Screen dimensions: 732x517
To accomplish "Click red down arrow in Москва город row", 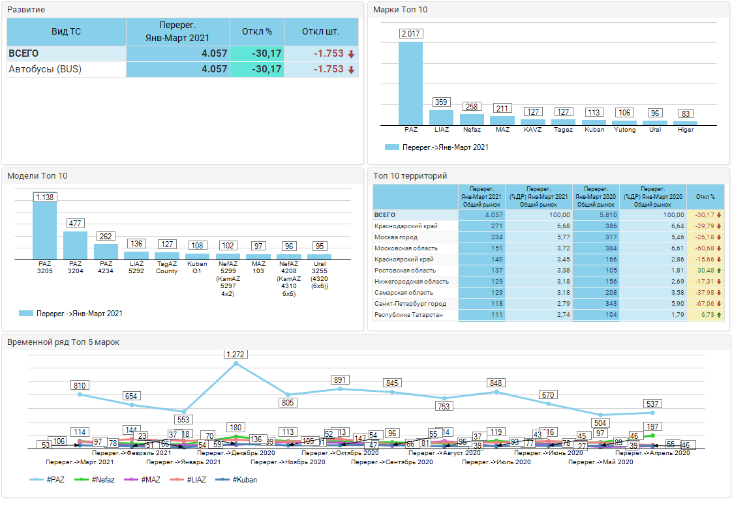I will pos(718,237).
